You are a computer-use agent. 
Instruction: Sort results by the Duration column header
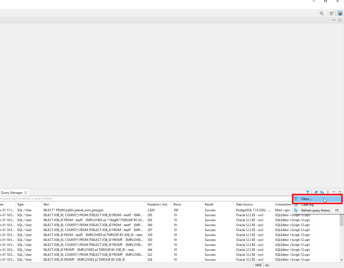[157, 204]
